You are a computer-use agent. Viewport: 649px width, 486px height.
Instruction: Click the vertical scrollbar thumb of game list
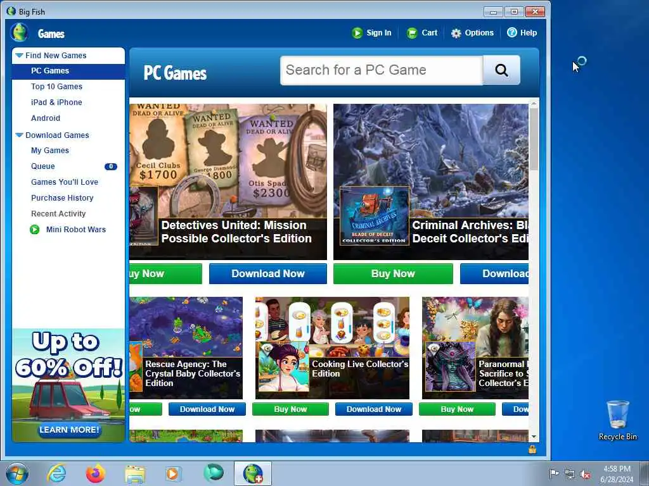point(534,139)
